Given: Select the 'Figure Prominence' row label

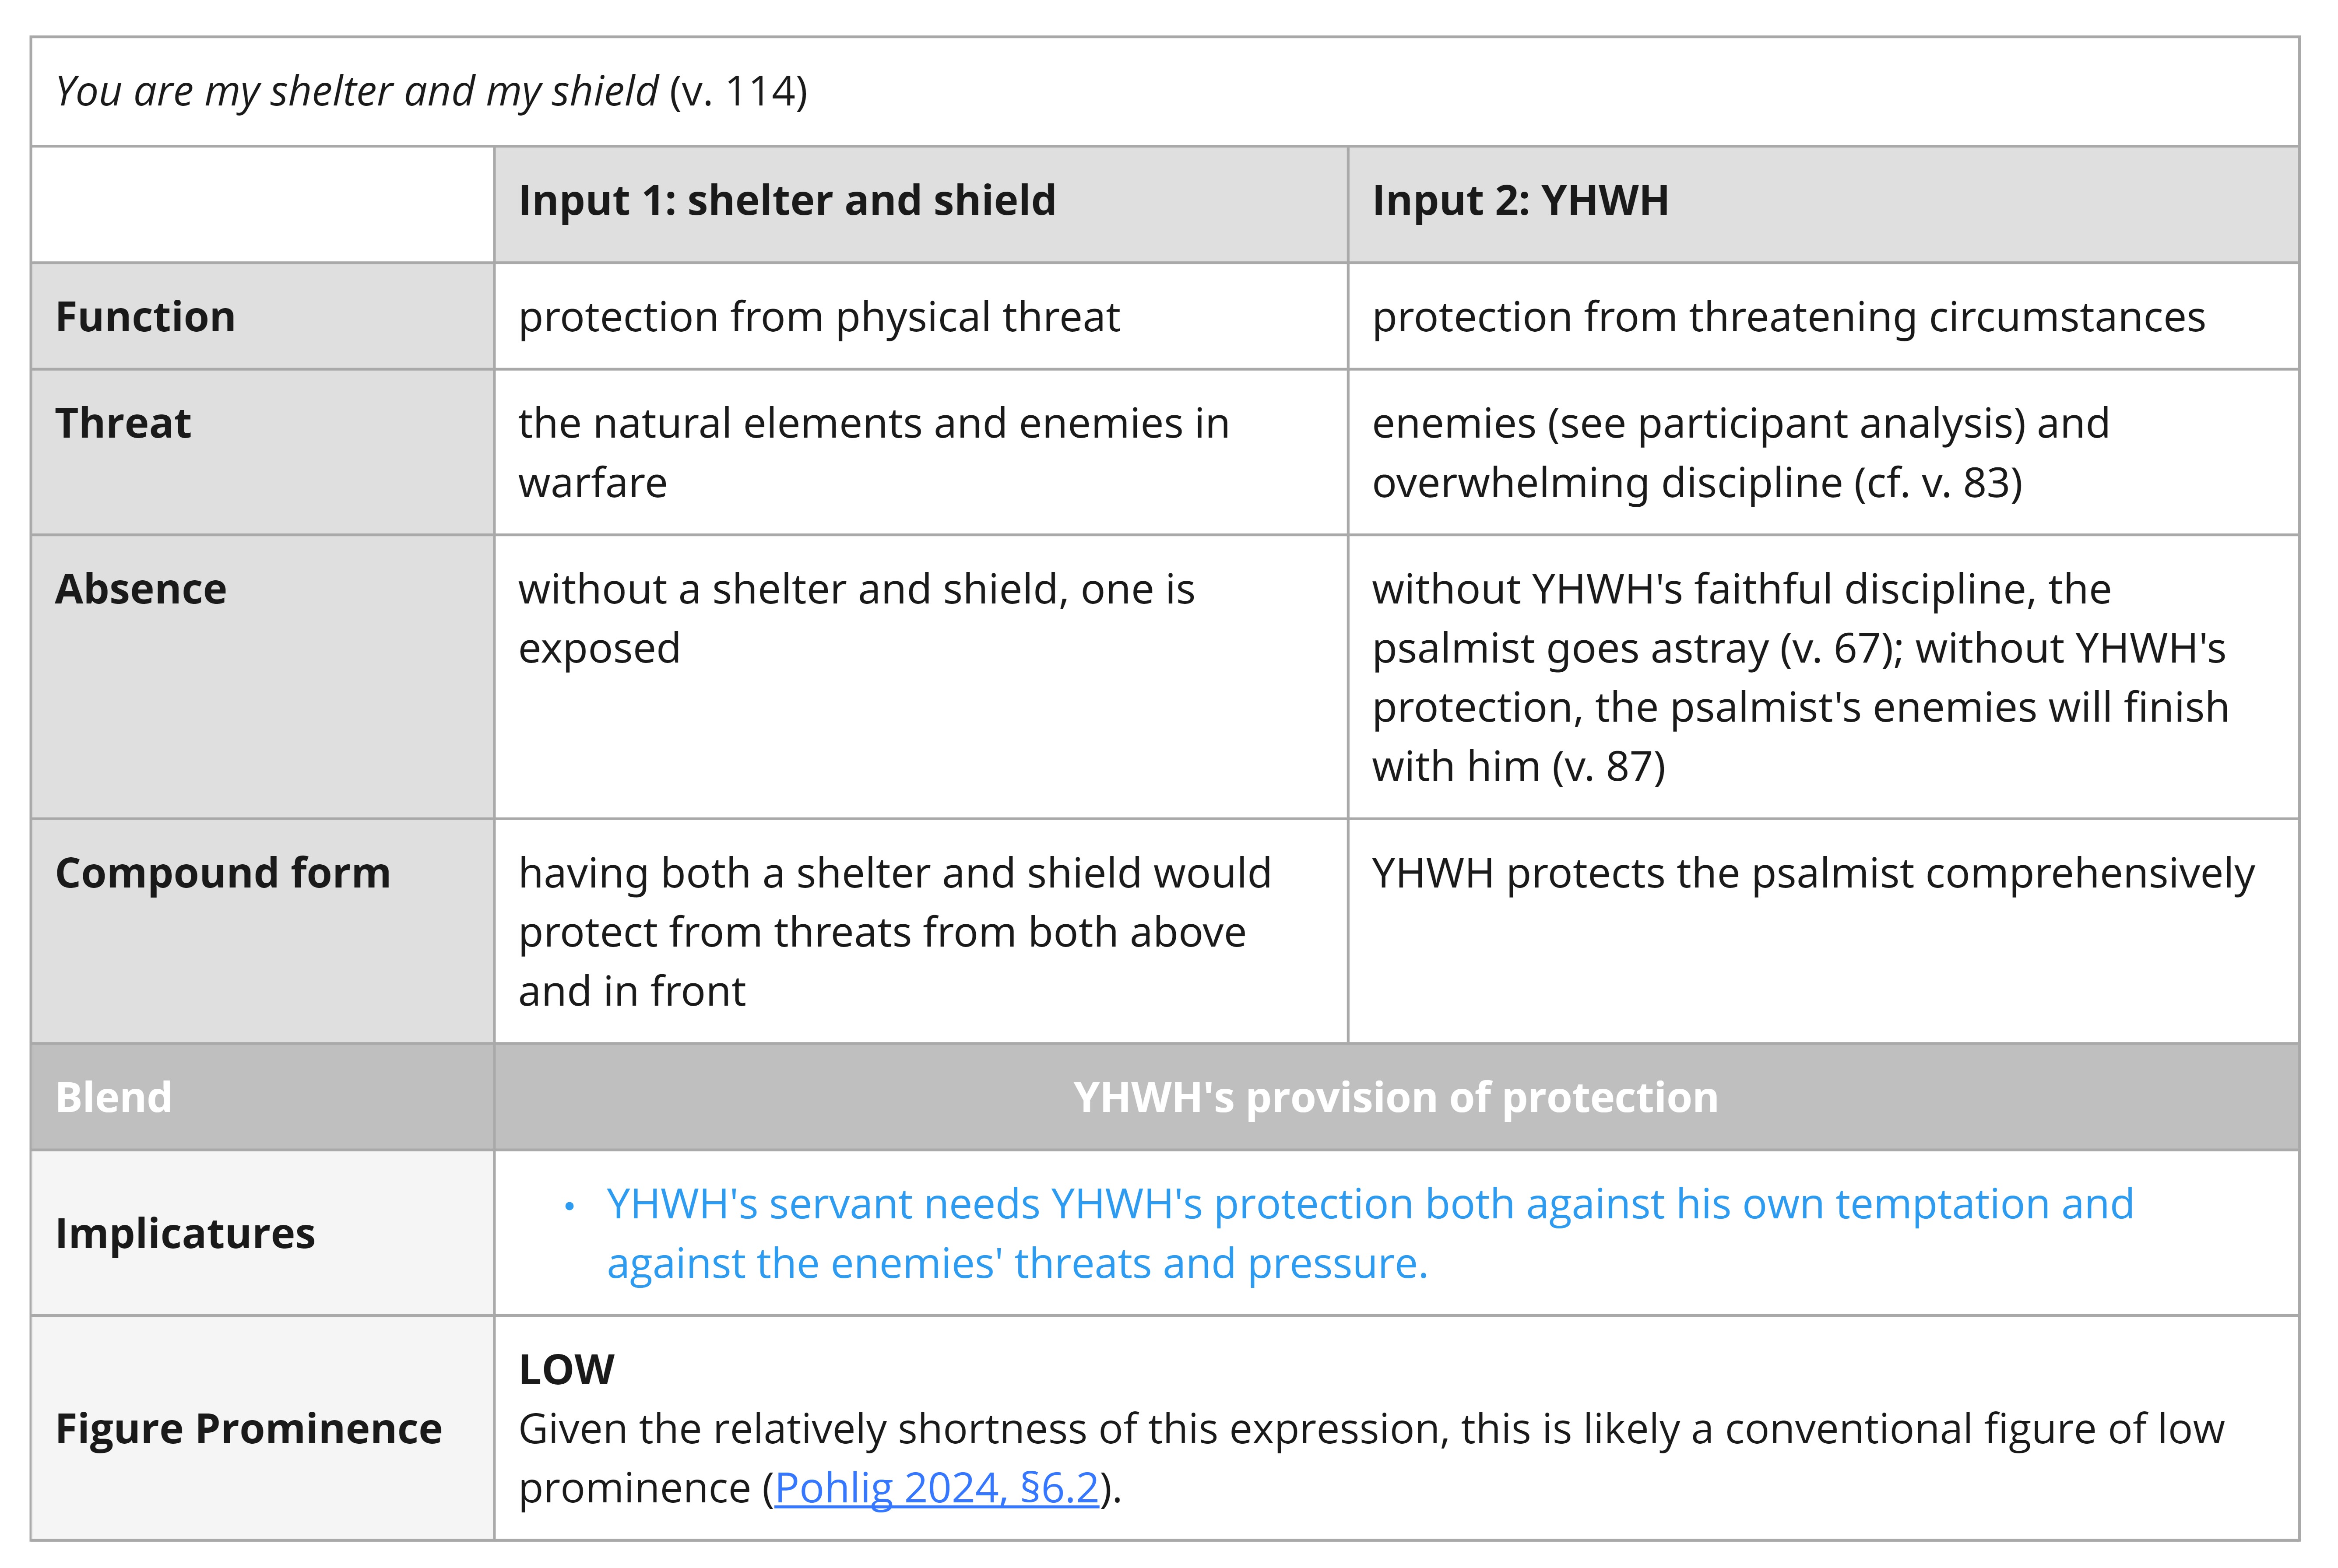Looking at the screenshot, I should (249, 1428).
